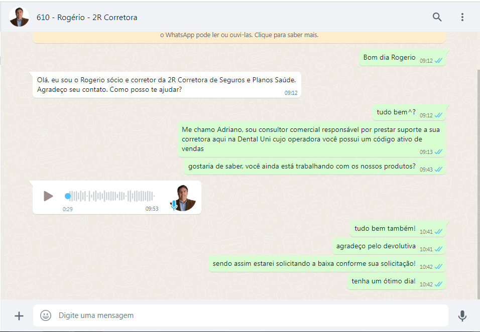Open the emoji picker
The width and height of the screenshot is (480, 332).
click(46, 315)
